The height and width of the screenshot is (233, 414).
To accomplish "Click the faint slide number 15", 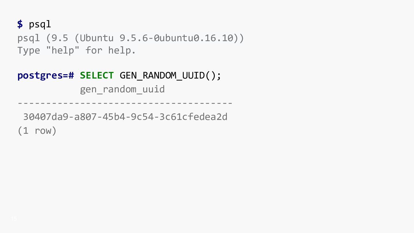I will point(14,219).
